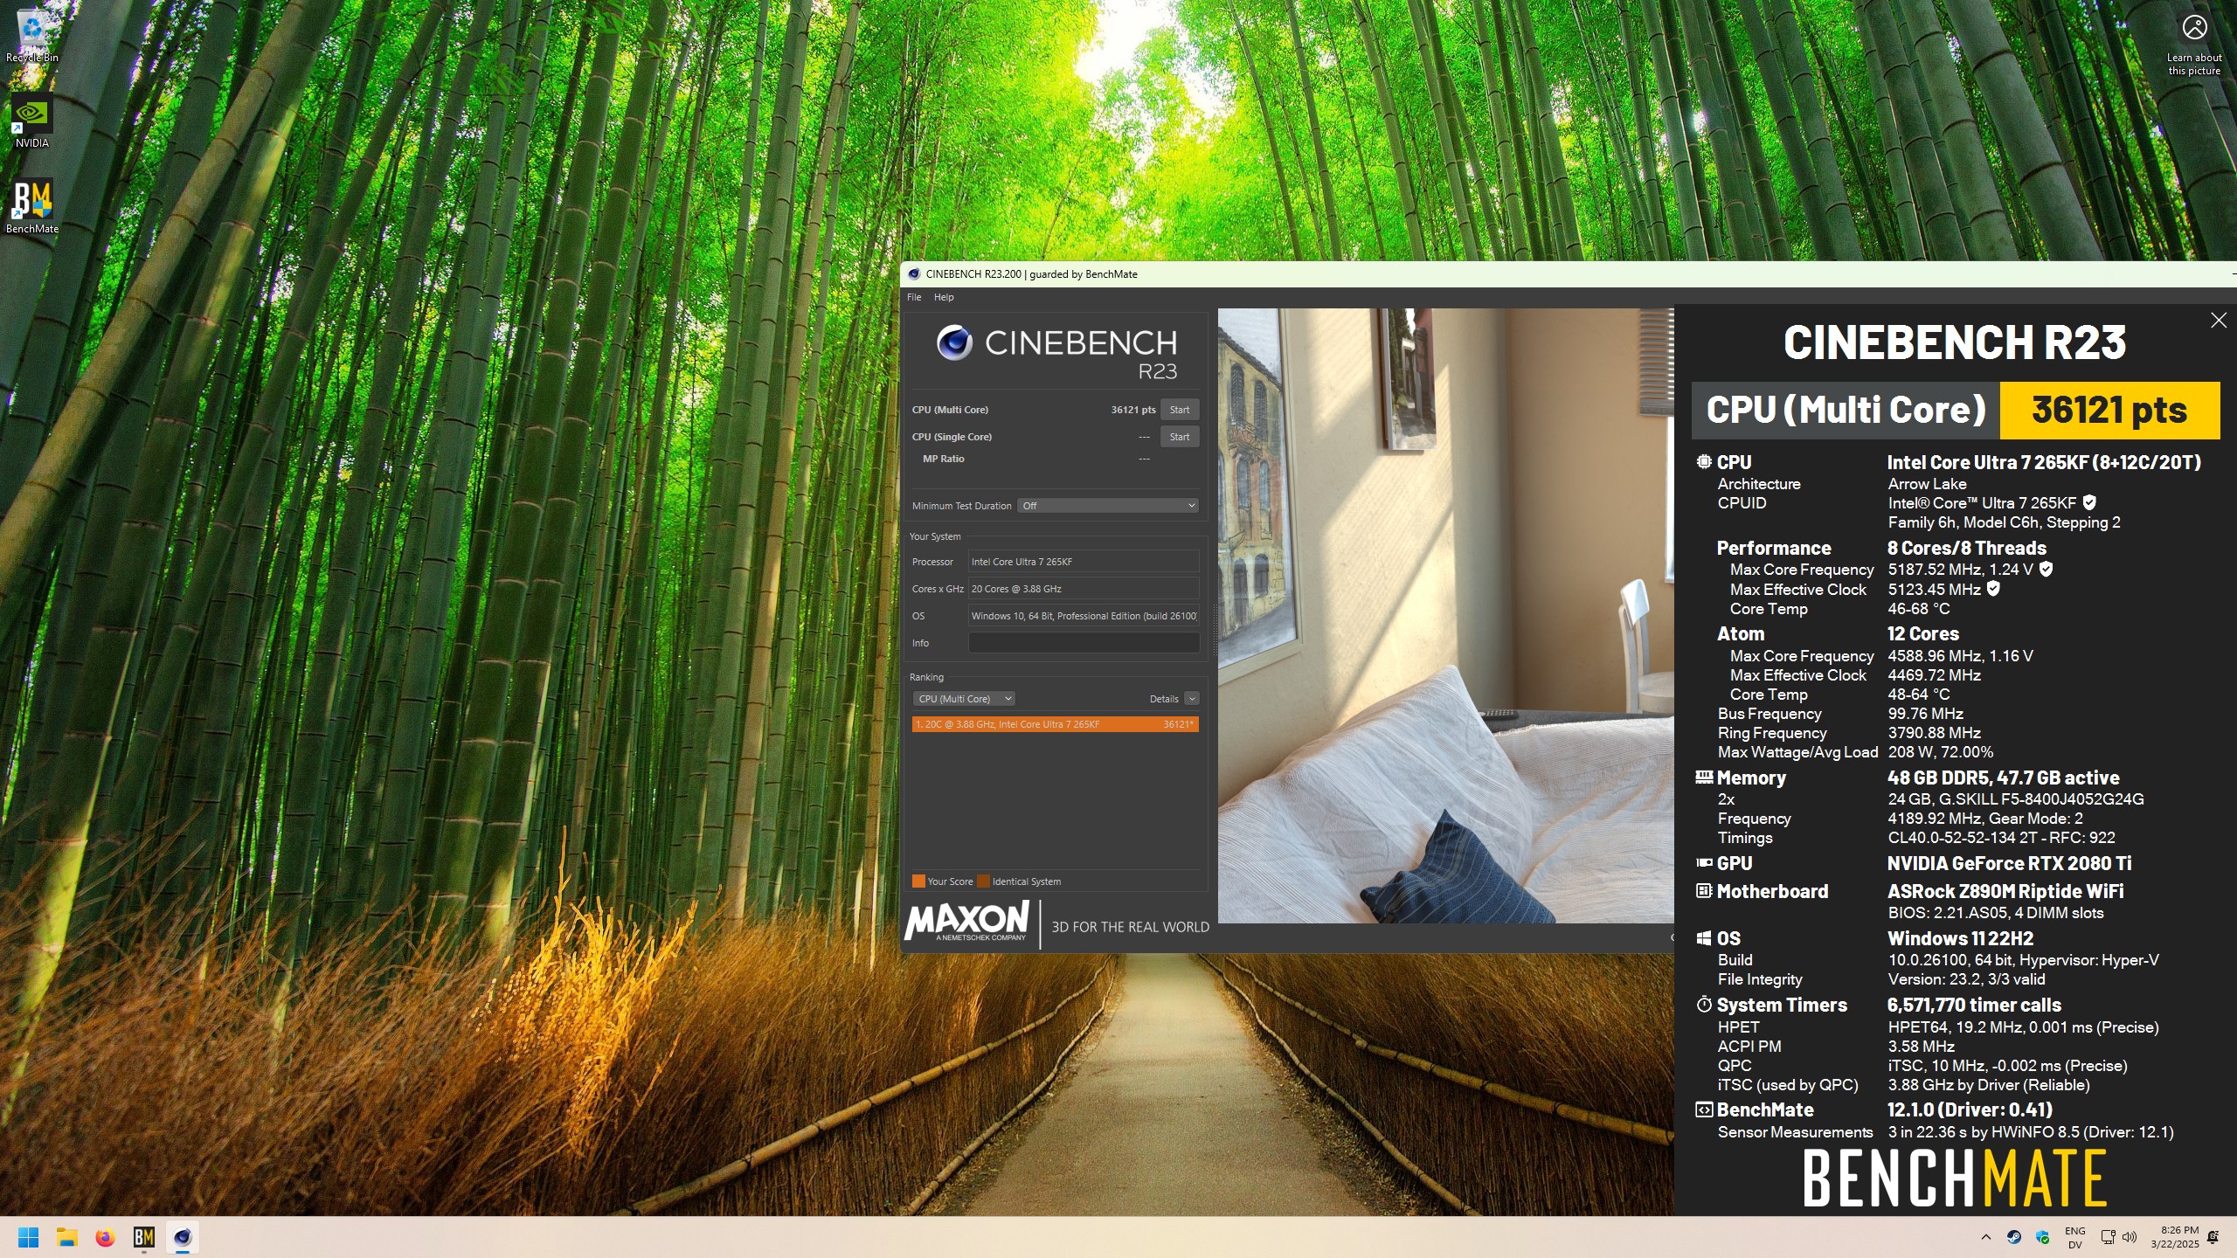This screenshot has height=1258, width=2237.
Task: Click the rendered bedroom scene image
Action: point(1445,615)
